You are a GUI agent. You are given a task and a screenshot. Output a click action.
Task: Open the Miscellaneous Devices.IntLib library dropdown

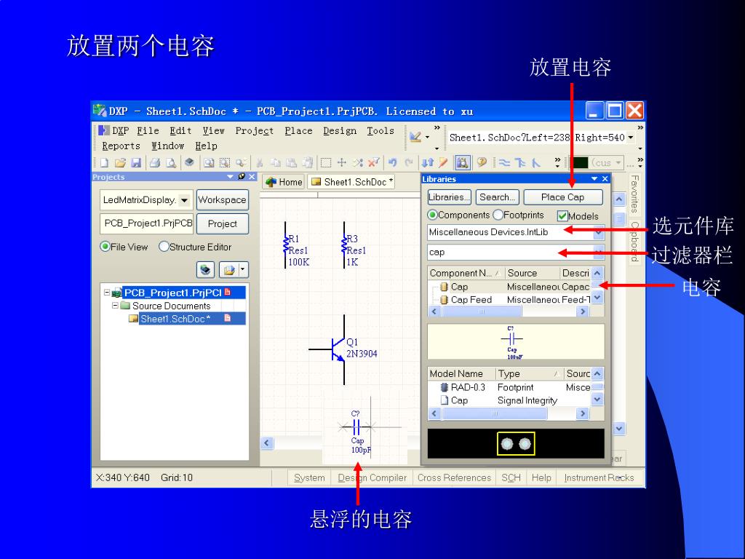click(x=598, y=232)
